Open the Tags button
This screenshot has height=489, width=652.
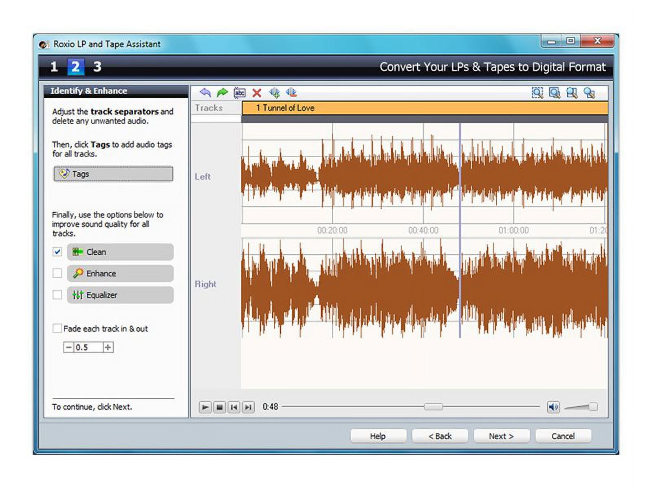113,174
